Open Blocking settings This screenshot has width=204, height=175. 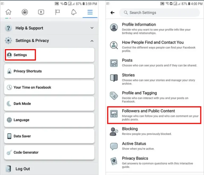click(x=155, y=131)
